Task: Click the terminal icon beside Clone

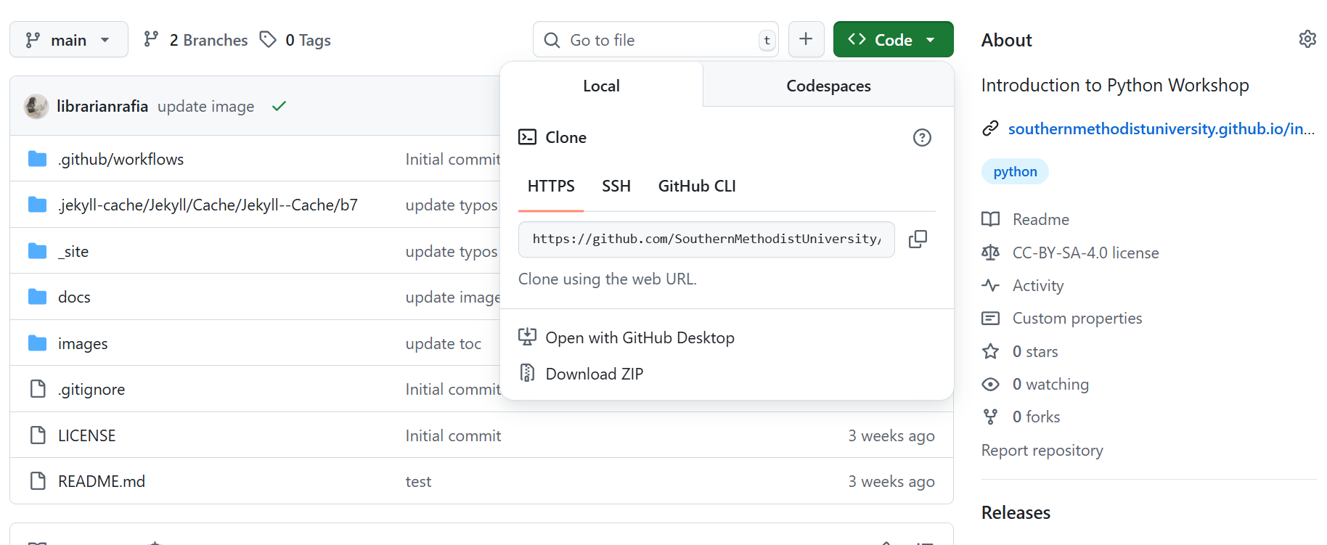Action: [x=527, y=136]
